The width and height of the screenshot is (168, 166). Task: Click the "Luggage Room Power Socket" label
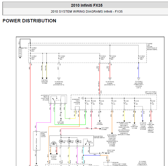[44, 134]
